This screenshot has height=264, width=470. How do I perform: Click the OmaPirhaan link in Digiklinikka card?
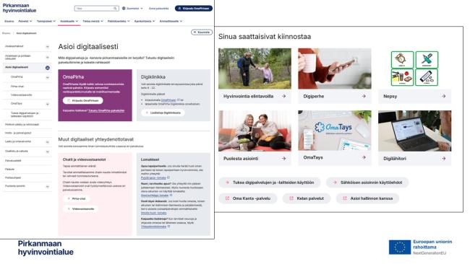coord(168,100)
